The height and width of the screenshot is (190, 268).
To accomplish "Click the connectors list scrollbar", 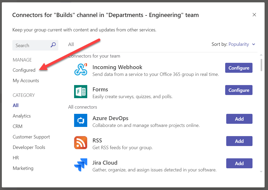I will coord(261,65).
